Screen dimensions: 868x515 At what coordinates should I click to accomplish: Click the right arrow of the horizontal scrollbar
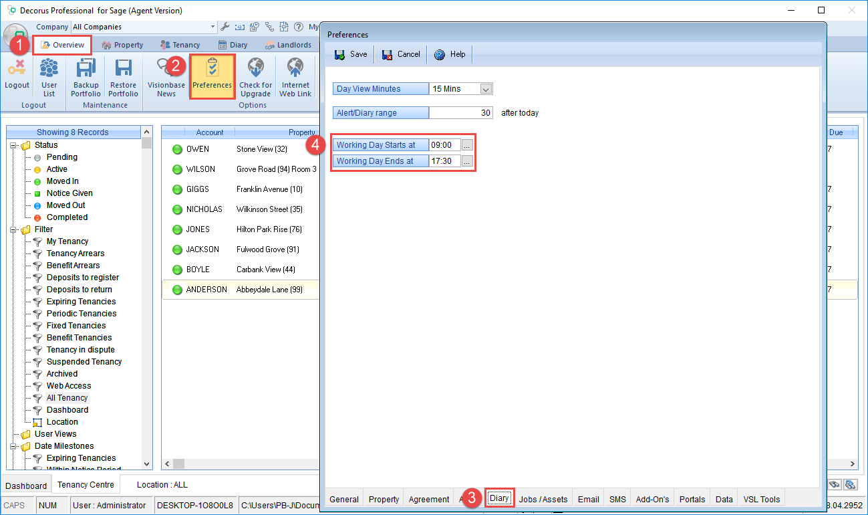click(x=853, y=463)
